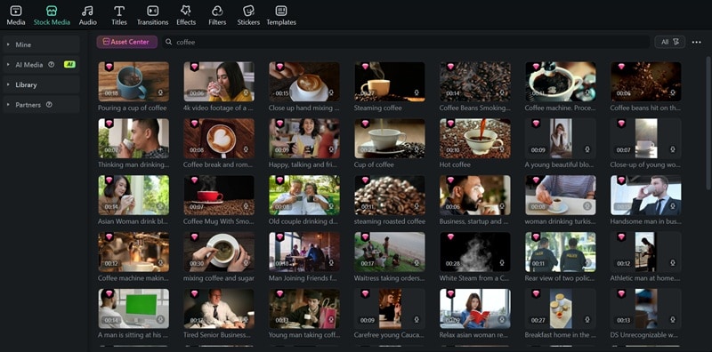Viewport: 712px width, 352px height.
Task: Select the Old couple drinking clip
Action: [x=304, y=195]
